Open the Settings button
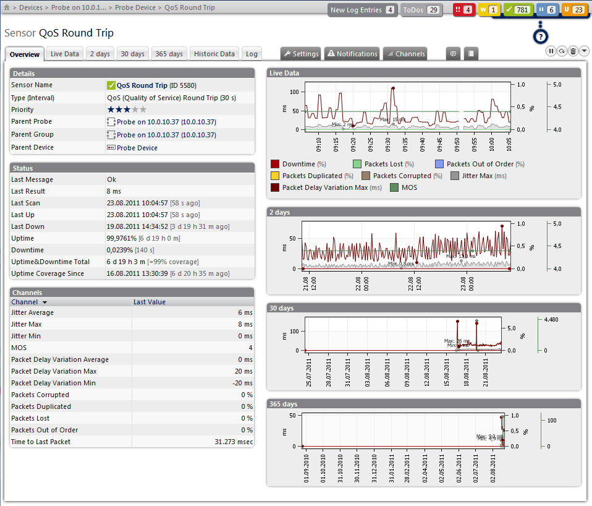Image resolution: width=592 pixels, height=506 pixels. 300,54
